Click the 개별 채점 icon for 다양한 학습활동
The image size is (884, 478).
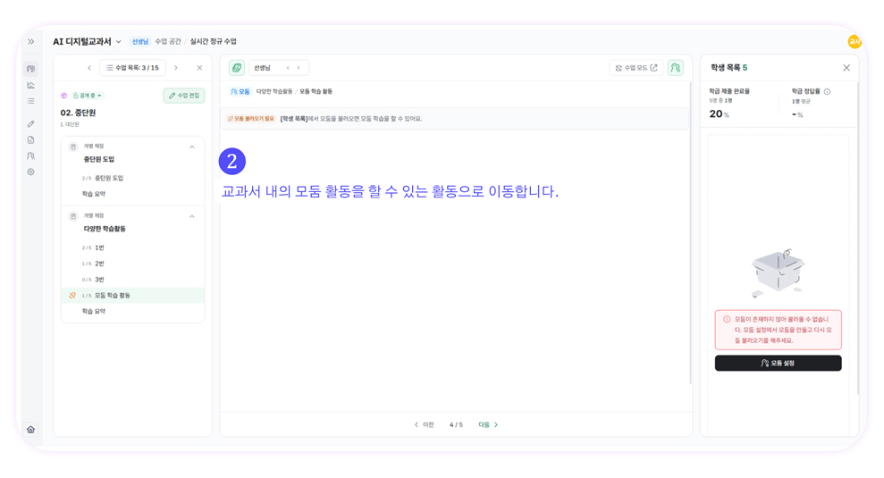72,216
